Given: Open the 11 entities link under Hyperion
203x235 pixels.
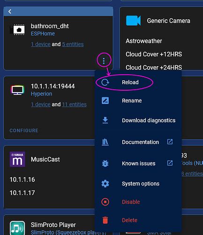Looking at the screenshot, I should point(74,104).
